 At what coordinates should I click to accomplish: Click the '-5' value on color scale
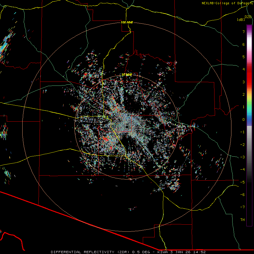tap(242, 182)
